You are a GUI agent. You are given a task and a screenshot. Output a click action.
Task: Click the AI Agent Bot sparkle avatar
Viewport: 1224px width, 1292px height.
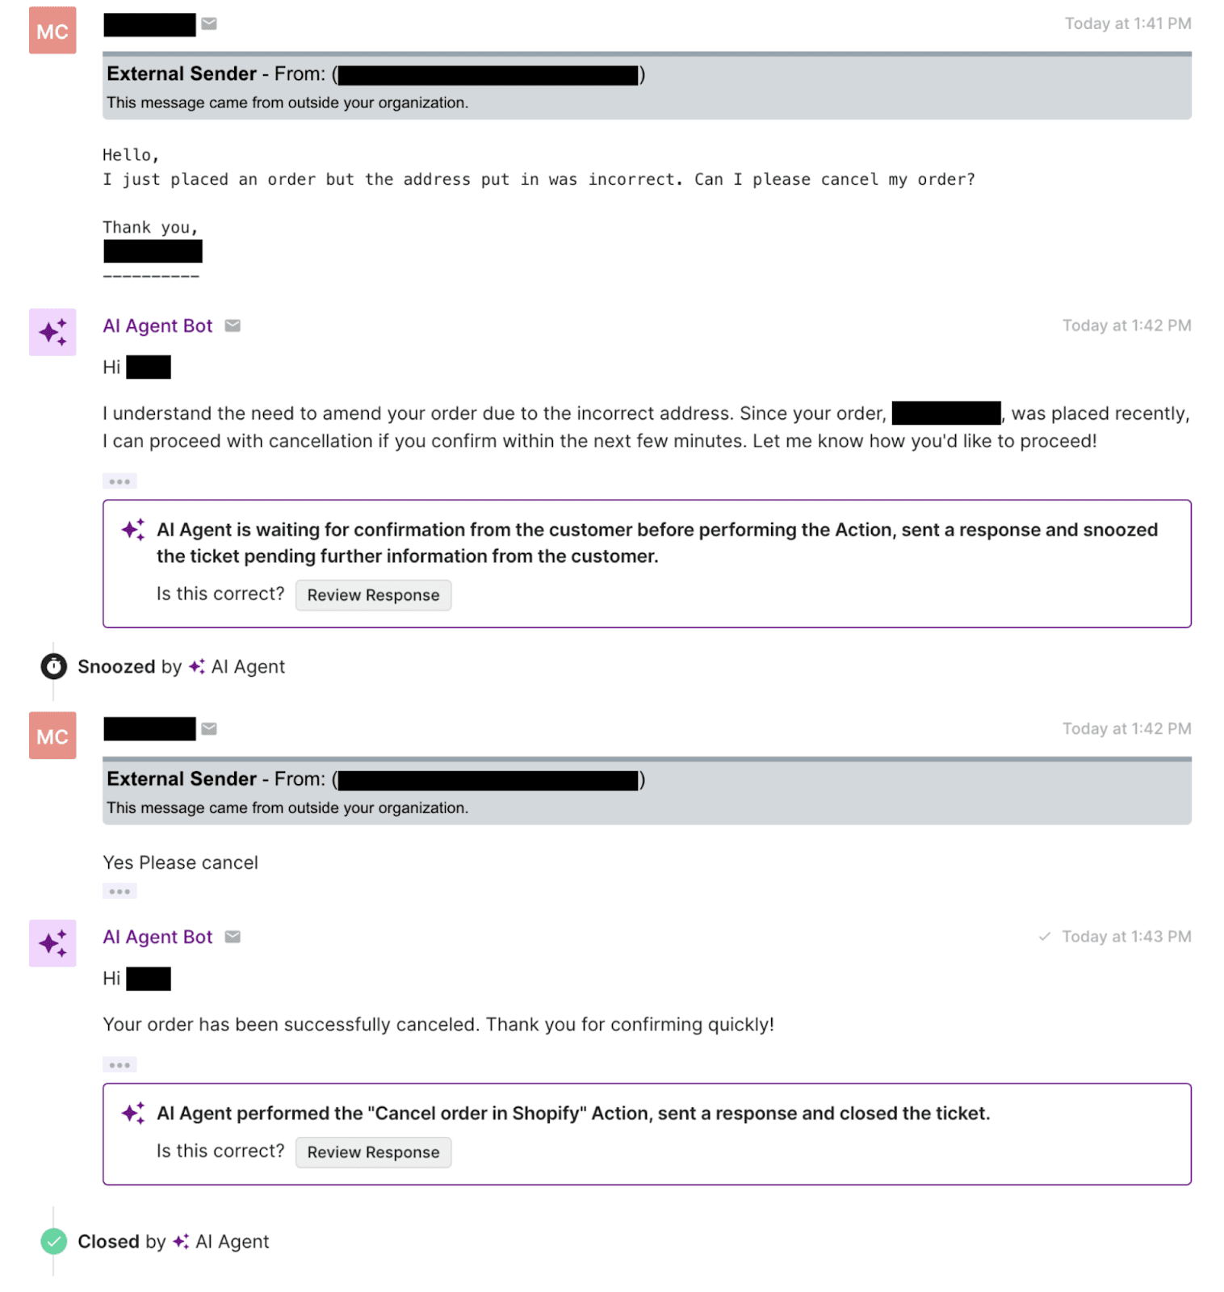pyautogui.click(x=52, y=331)
